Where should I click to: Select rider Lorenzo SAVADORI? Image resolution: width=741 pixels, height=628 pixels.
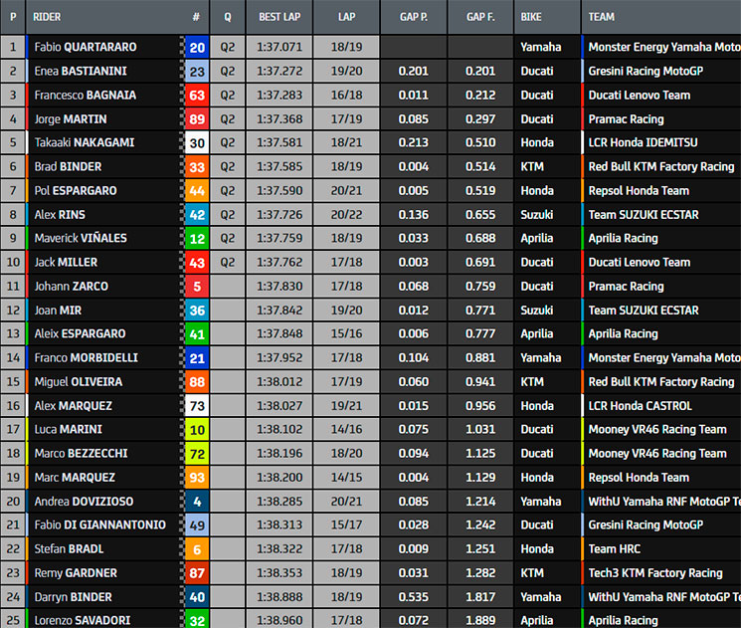tap(83, 620)
